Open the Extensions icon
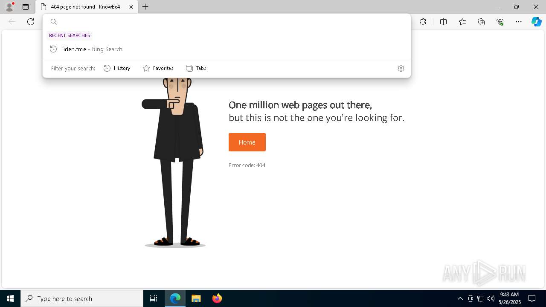This screenshot has width=546, height=307. click(x=423, y=22)
